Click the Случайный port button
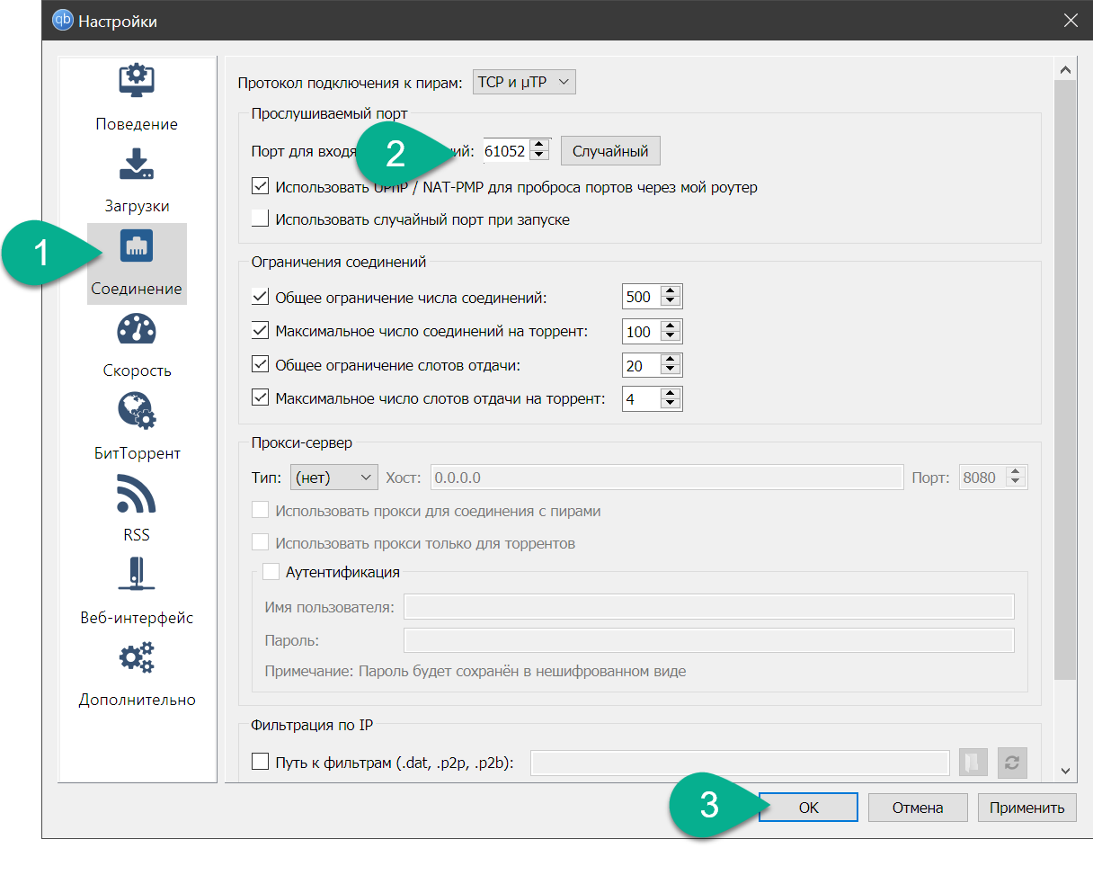1093x875 pixels. coord(610,151)
